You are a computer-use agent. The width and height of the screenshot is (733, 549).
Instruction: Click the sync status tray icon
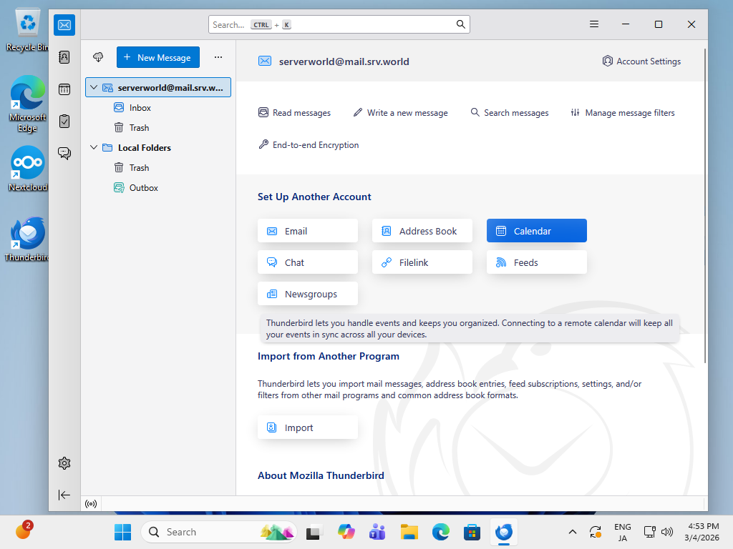click(596, 532)
